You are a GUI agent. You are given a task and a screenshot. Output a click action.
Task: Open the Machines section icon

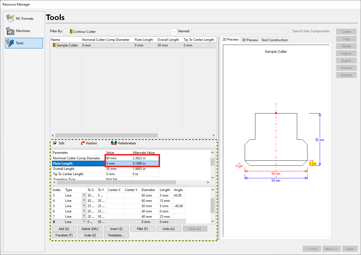[x=10, y=31]
